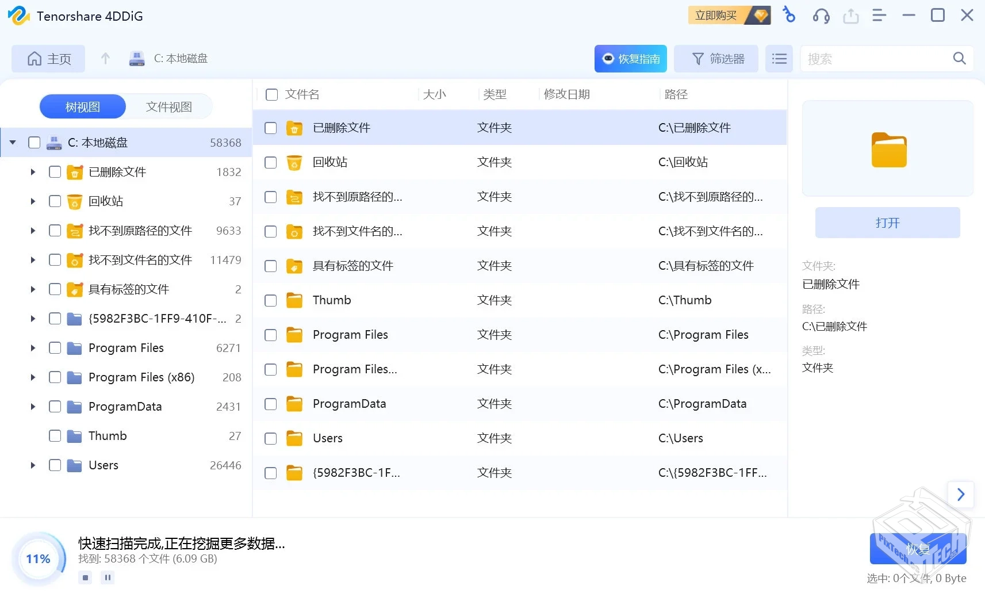
Task: Click the up-level navigation arrow
Action: [x=105, y=58]
